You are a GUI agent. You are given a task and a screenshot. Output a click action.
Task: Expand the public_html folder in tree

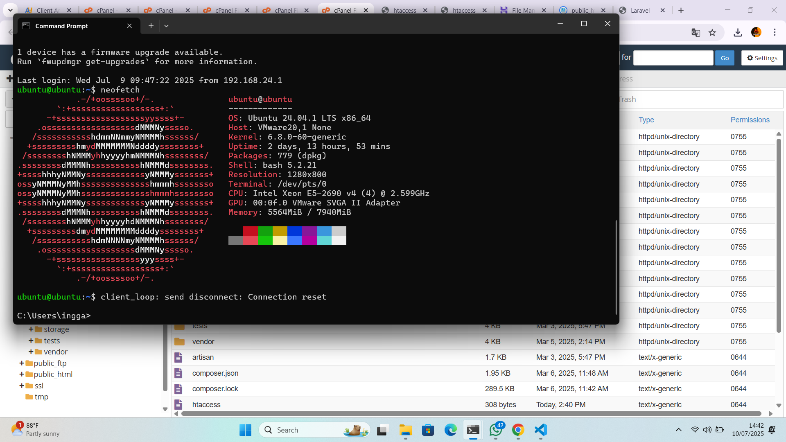pos(21,374)
